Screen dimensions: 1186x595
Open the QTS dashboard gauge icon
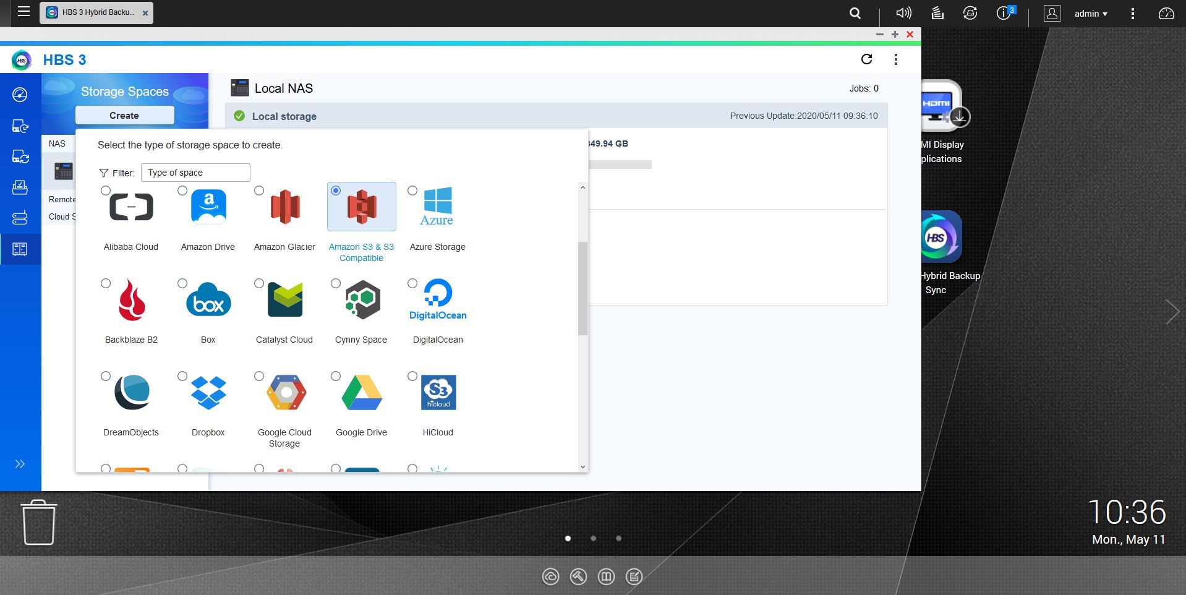(x=1166, y=14)
